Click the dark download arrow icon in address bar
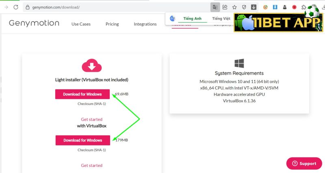This screenshot has height=173, width=325. 253,7
